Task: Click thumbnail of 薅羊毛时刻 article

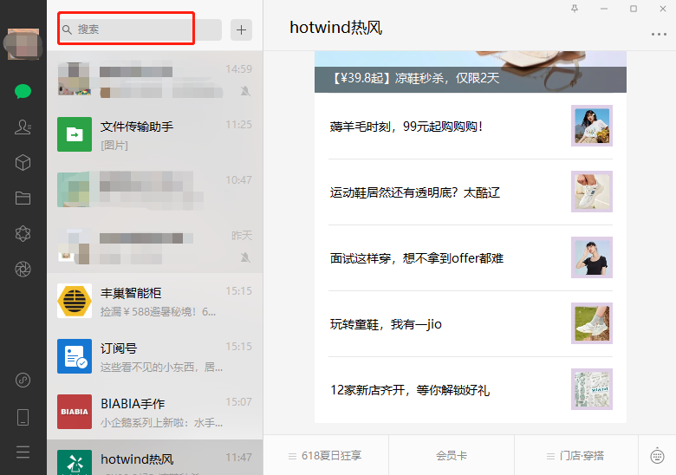Action: [591, 126]
